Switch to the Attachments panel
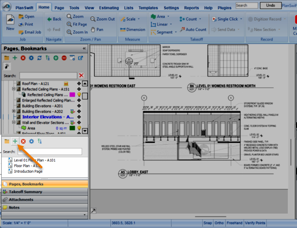 point(45,200)
